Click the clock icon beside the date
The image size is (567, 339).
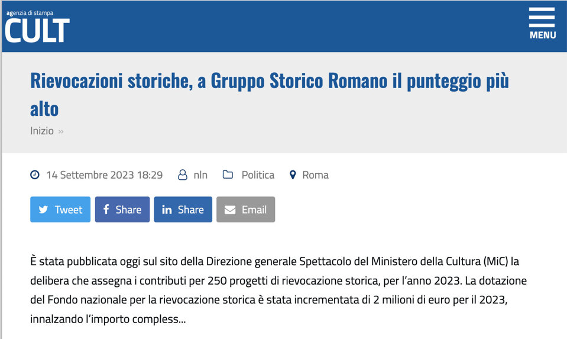coord(35,175)
